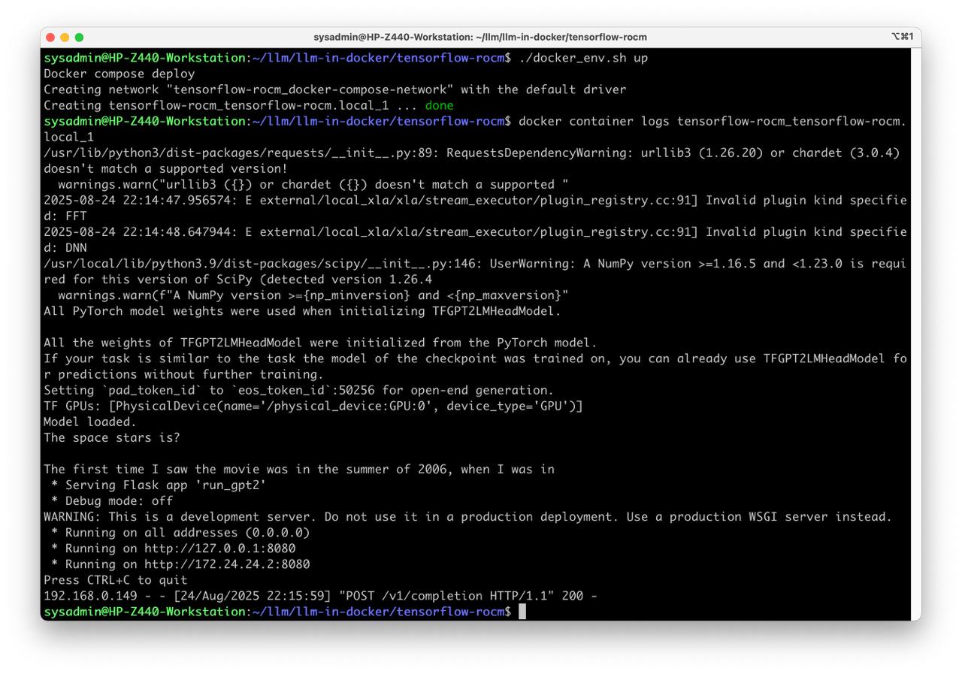Click the 'Invalid plugin kind' FFT error line
Screen dimensions: 962x674
click(475, 208)
